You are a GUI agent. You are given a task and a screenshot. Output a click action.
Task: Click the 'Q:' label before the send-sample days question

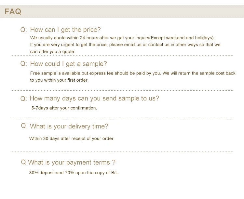click(x=24, y=99)
